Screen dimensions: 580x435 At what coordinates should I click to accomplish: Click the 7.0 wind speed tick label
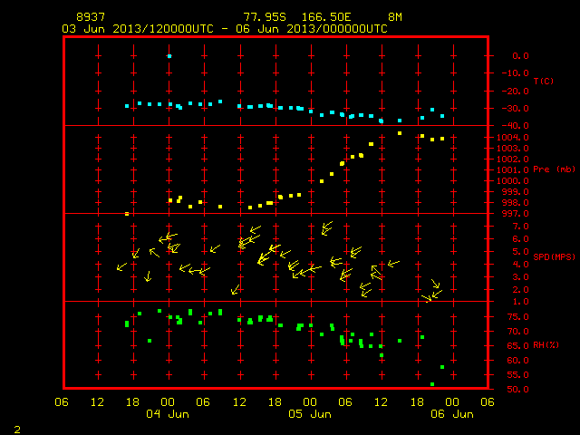(x=520, y=227)
